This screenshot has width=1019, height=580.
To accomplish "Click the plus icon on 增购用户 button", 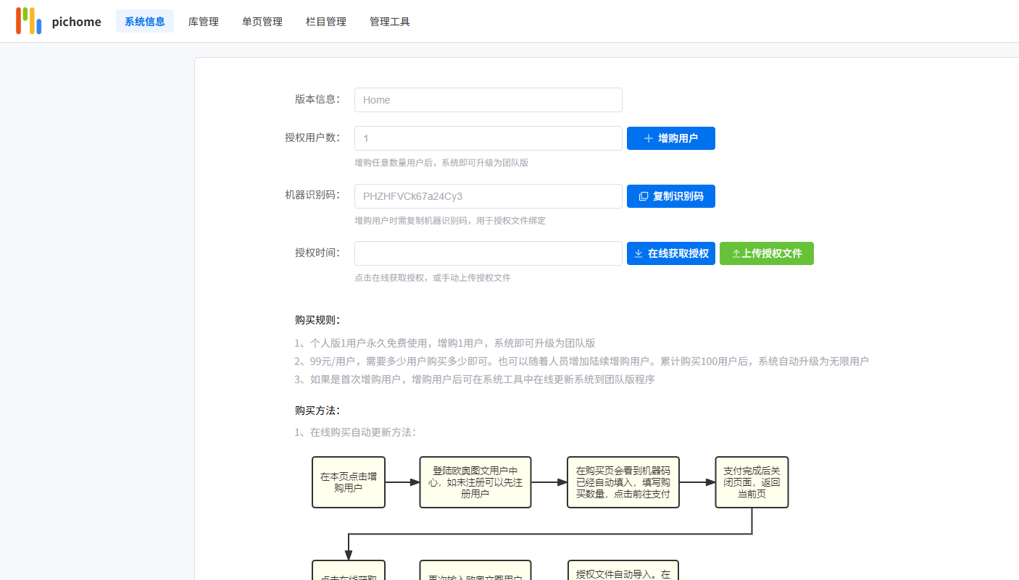I will click(x=649, y=138).
